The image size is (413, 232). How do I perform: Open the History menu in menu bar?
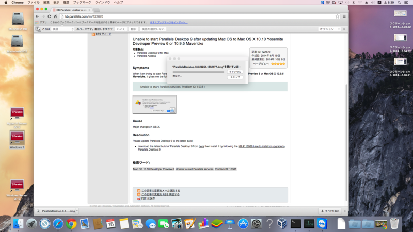66,3
